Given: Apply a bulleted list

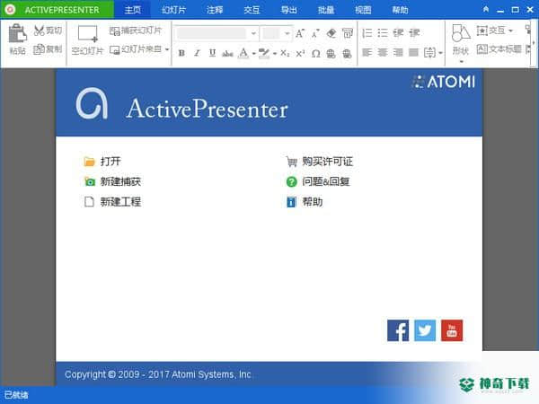Looking at the screenshot, I should point(383,33).
